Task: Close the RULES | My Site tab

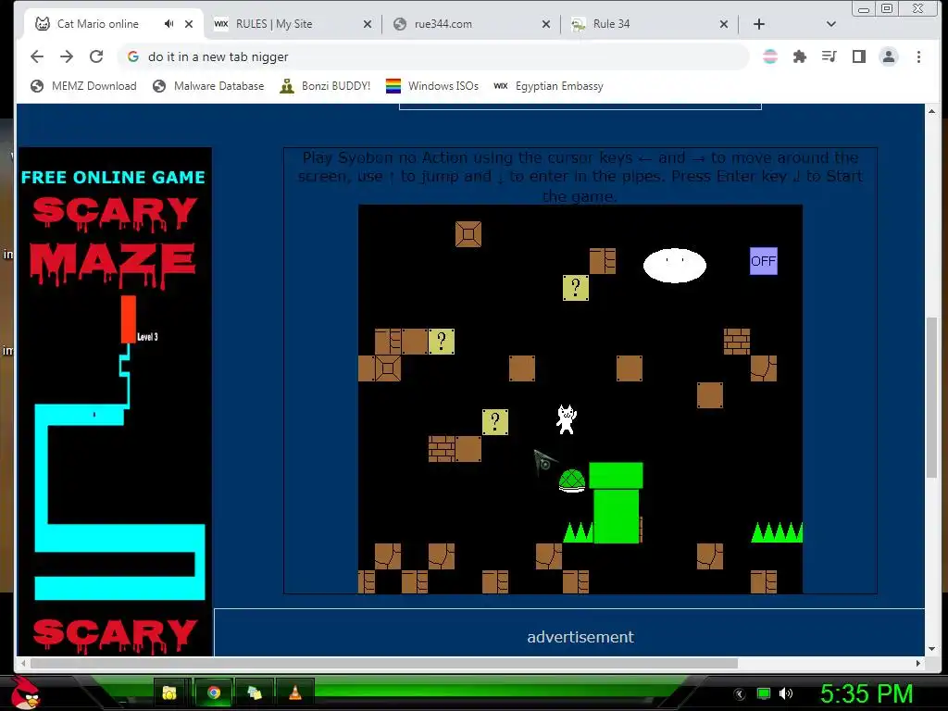Action: [367, 24]
